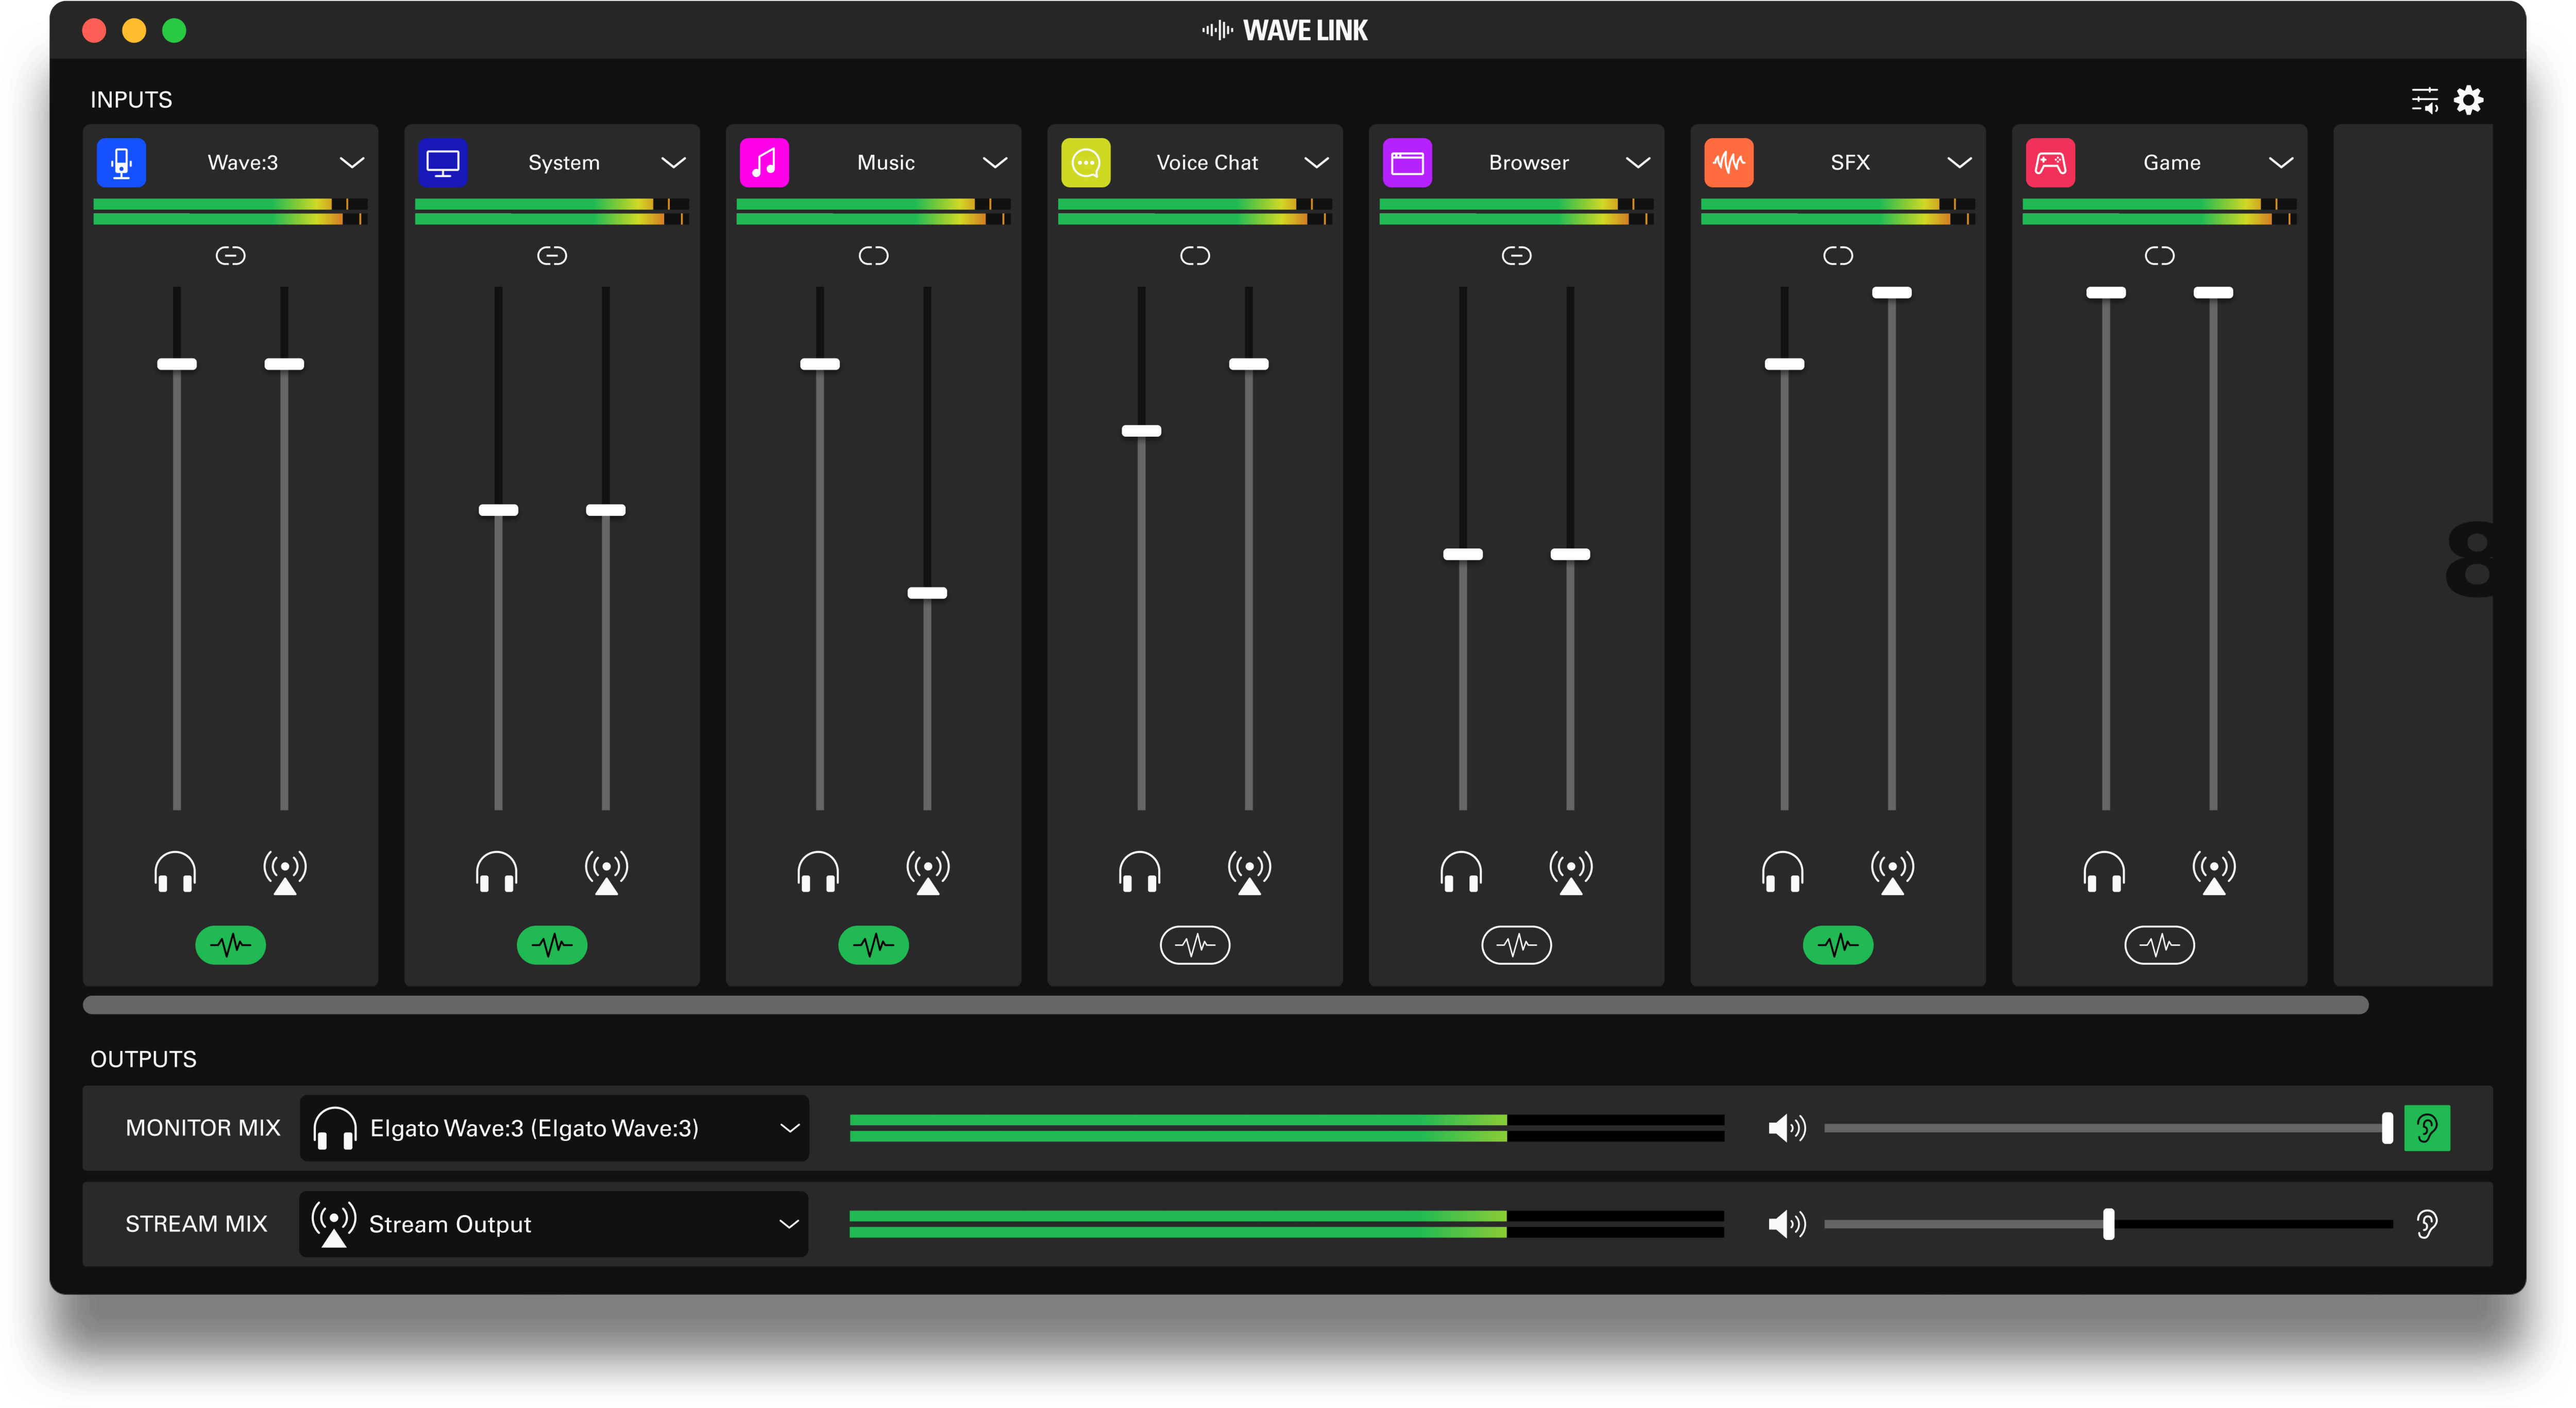The width and height of the screenshot is (2576, 1408).
Task: Turn off Monitor Mix listen ear button
Action: (2427, 1128)
